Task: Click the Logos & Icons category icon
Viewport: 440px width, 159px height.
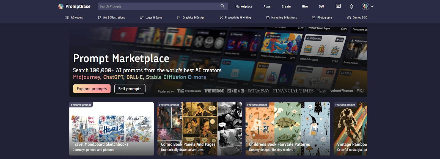Action: (142, 18)
